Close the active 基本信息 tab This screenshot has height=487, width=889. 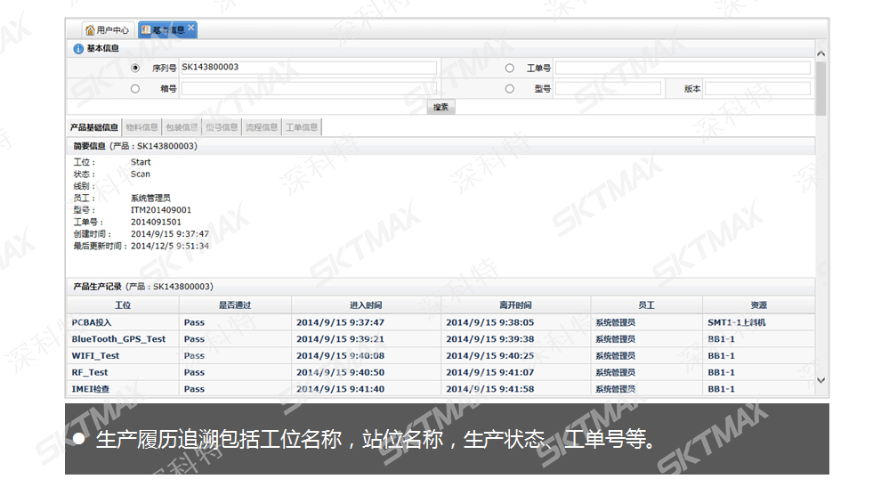[190, 28]
